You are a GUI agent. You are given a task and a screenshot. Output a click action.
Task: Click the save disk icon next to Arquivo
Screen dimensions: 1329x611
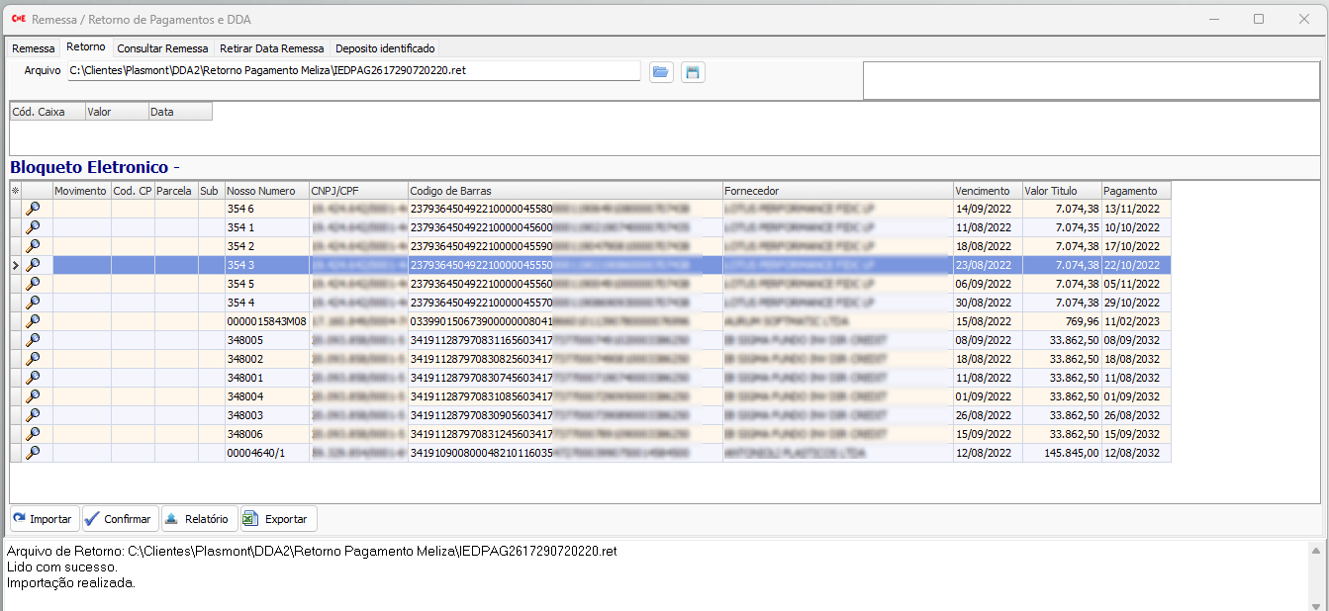pyautogui.click(x=693, y=72)
